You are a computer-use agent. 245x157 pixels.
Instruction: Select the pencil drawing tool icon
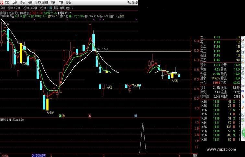pyautogui.click(x=243, y=107)
